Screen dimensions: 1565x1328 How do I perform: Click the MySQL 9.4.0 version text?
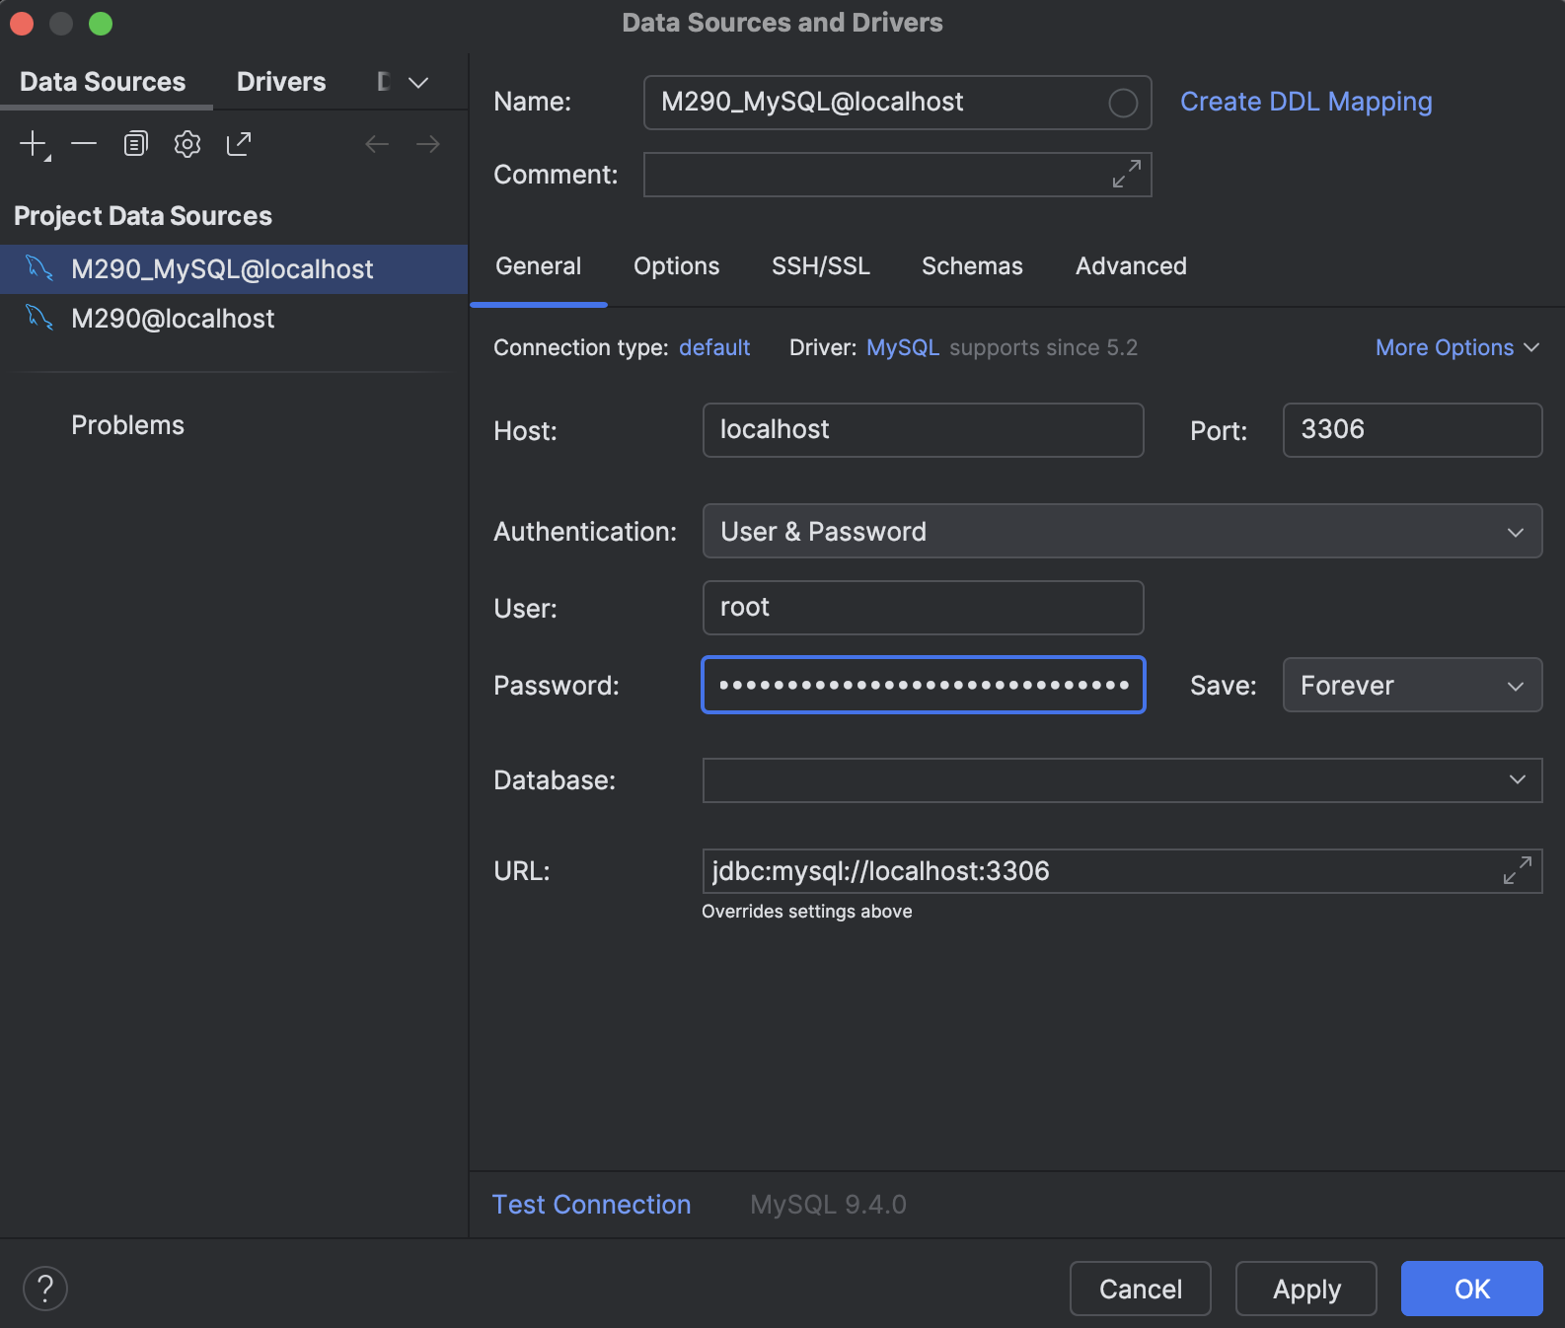click(x=828, y=1205)
